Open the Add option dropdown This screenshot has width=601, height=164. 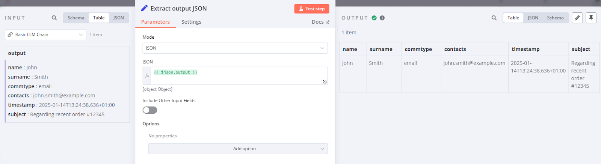[238, 149]
